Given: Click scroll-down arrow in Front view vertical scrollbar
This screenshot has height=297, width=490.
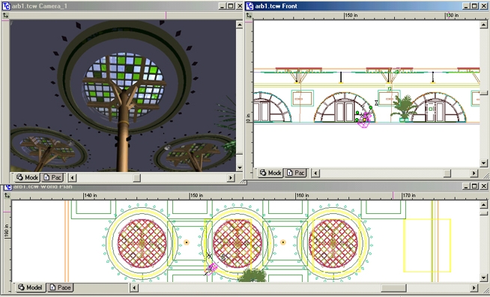Looking at the screenshot, I should pyautogui.click(x=483, y=162).
